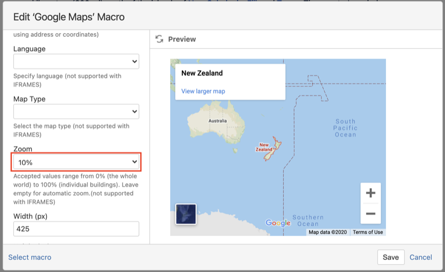Click the refresh icon beside Preview

(x=160, y=39)
